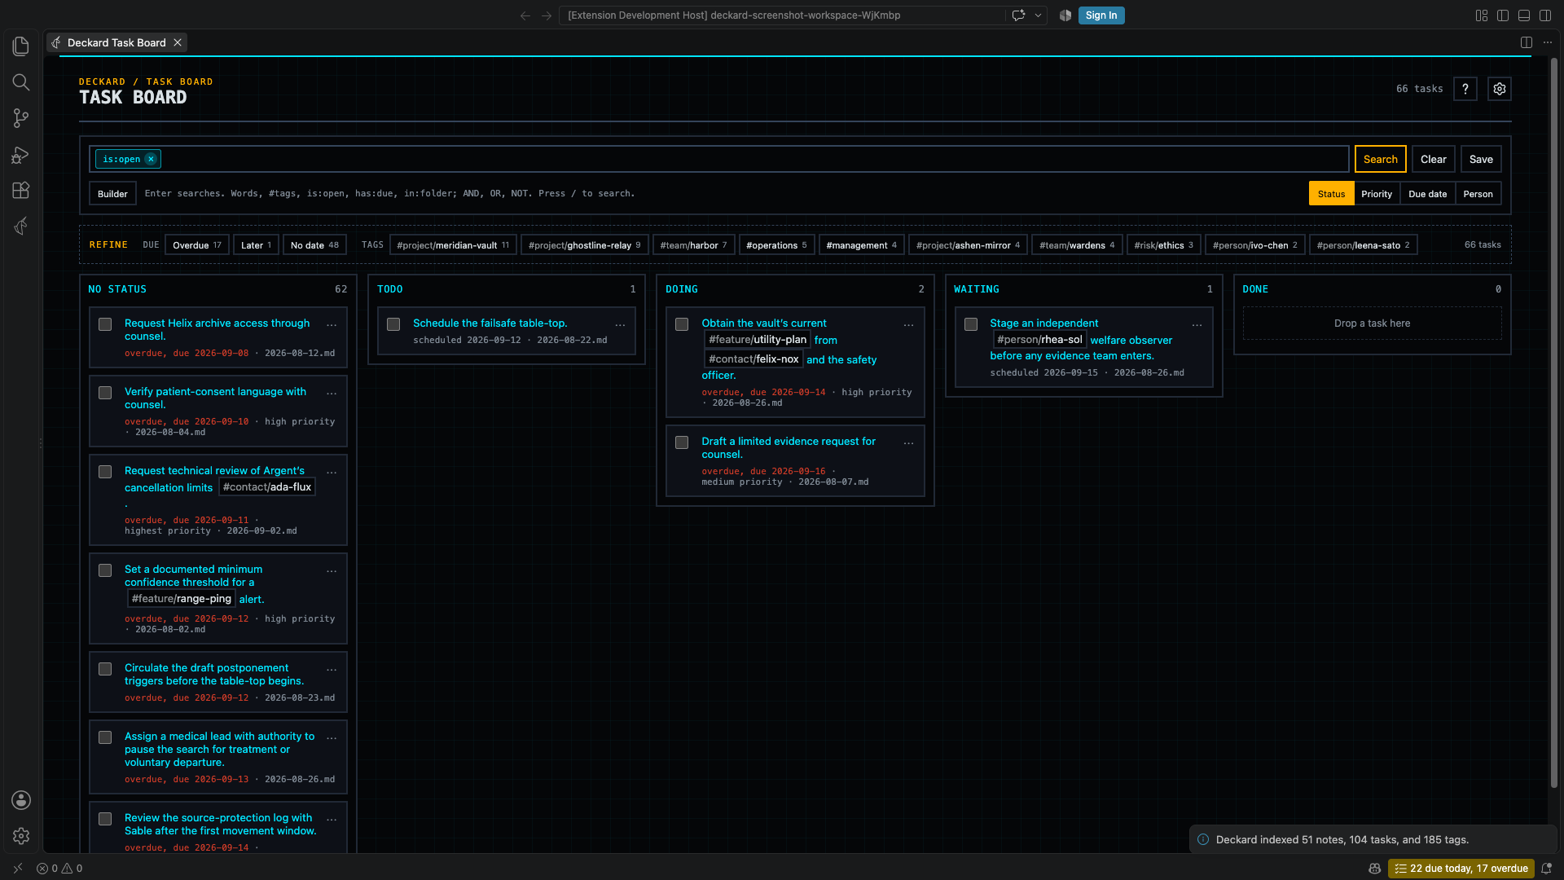Check off Request Helix archive access task

coord(105,324)
